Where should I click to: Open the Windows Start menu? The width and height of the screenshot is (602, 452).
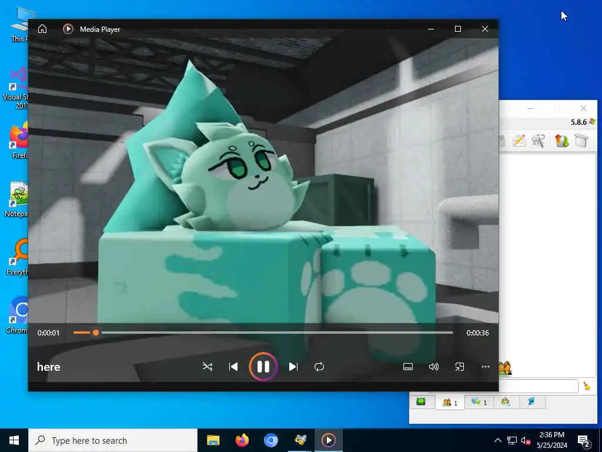pos(14,440)
